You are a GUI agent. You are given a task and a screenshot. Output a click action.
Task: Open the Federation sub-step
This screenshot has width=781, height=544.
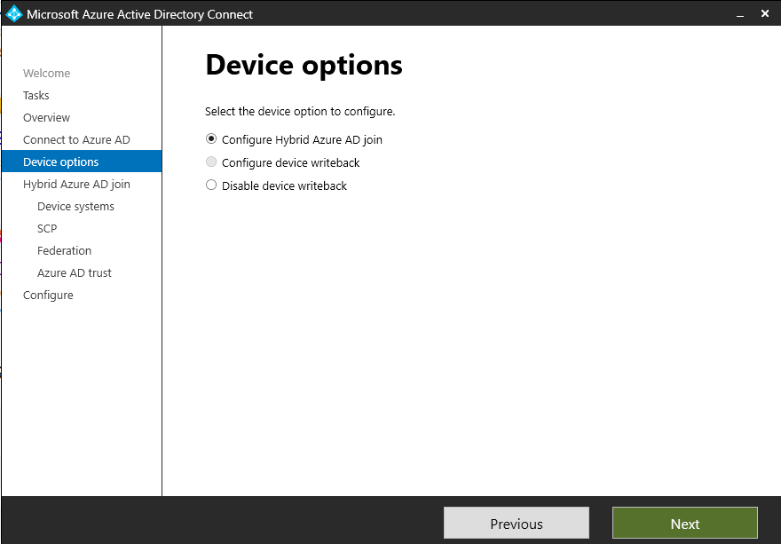tap(64, 251)
